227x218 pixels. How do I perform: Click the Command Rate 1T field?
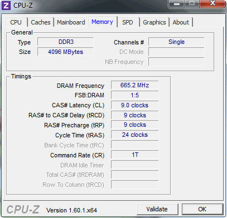click(135, 155)
